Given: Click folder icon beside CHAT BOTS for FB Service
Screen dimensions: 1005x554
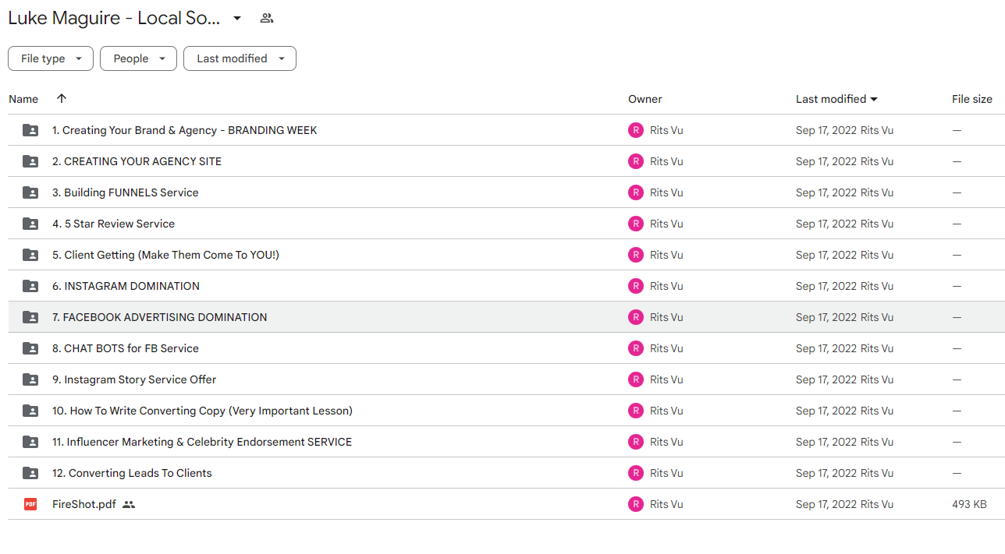Looking at the screenshot, I should click(x=30, y=348).
